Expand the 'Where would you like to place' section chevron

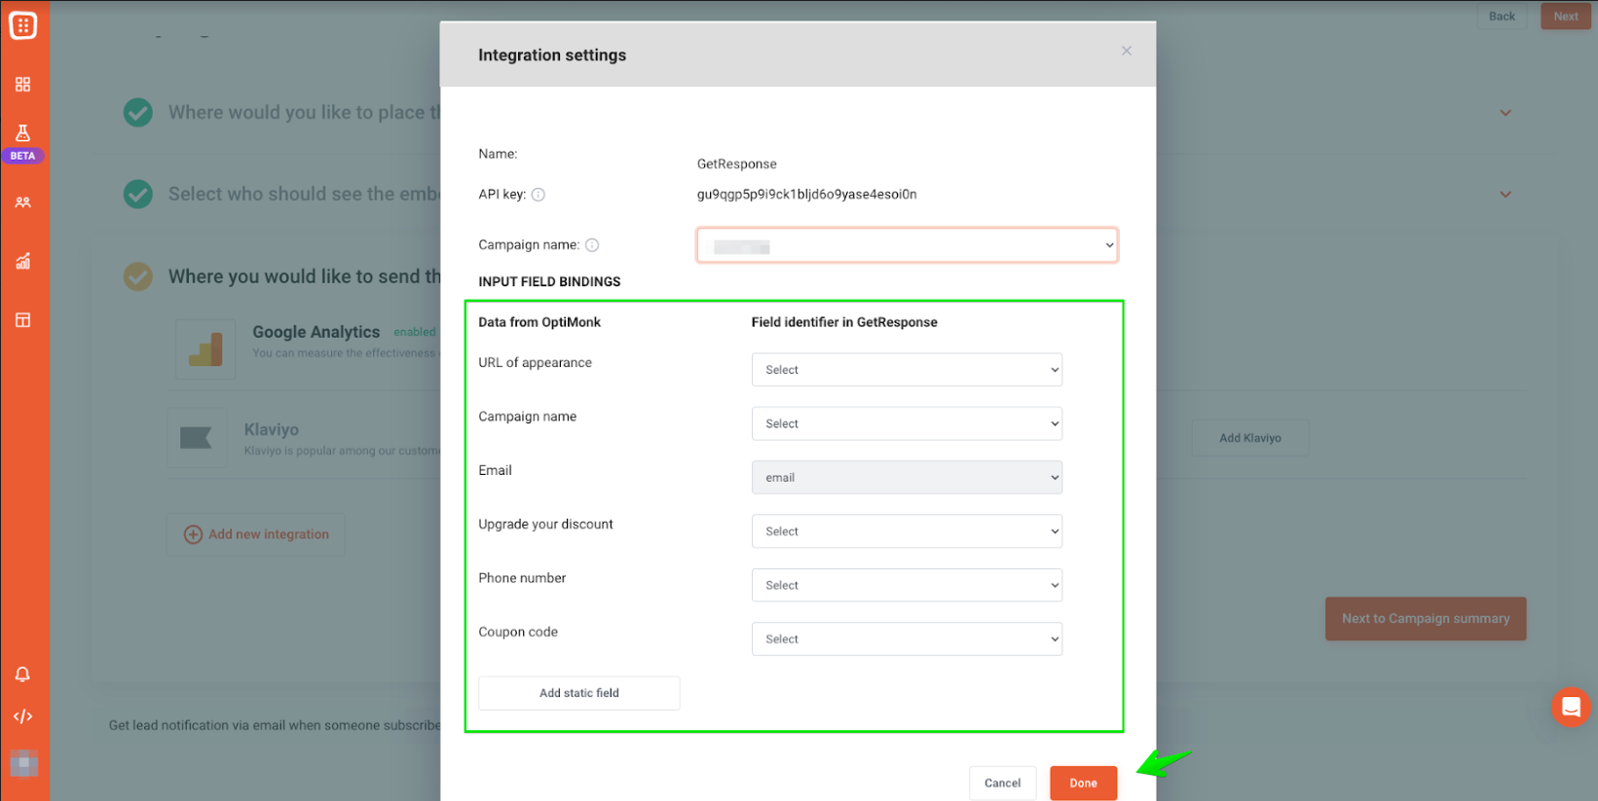1505,113
